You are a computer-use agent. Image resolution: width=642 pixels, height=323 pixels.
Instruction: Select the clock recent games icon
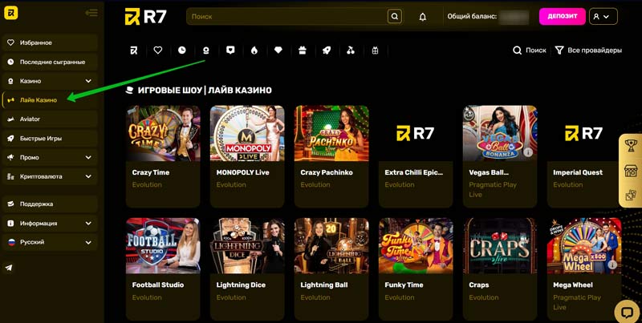pos(182,50)
